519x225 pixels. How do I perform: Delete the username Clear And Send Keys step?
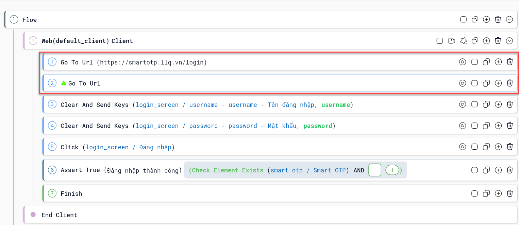point(510,104)
